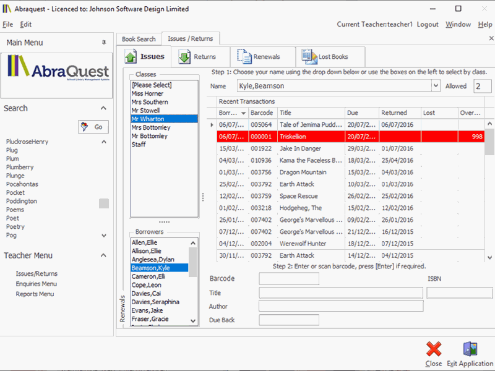Click the green Issues arrow icon

pyautogui.click(x=131, y=57)
